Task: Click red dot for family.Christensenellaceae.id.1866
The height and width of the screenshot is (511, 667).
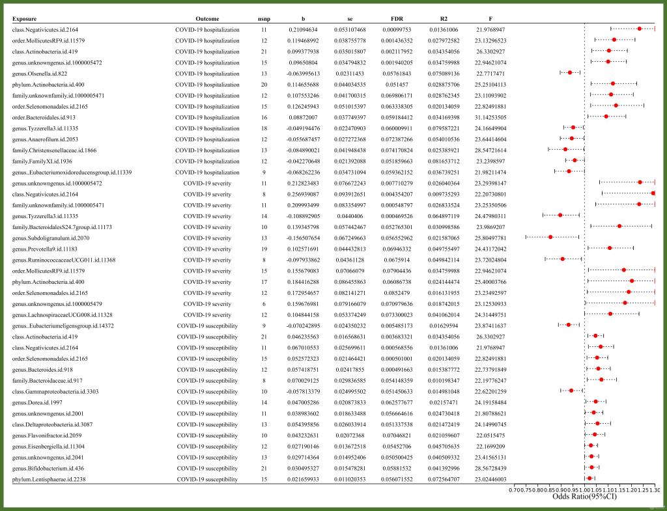Action: (x=565, y=150)
